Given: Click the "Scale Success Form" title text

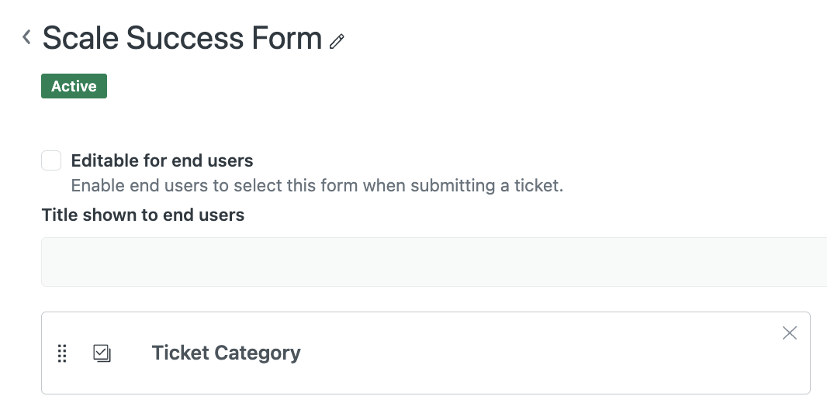Looking at the screenshot, I should [x=182, y=38].
